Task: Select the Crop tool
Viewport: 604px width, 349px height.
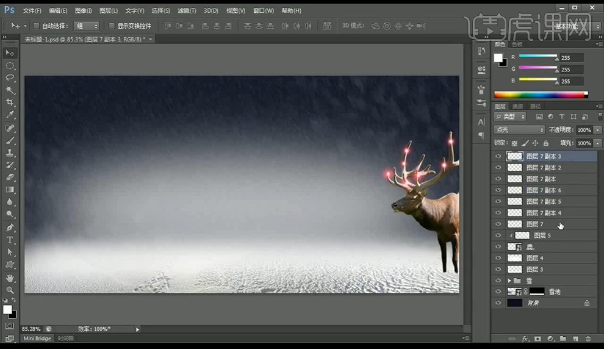Action: point(10,103)
